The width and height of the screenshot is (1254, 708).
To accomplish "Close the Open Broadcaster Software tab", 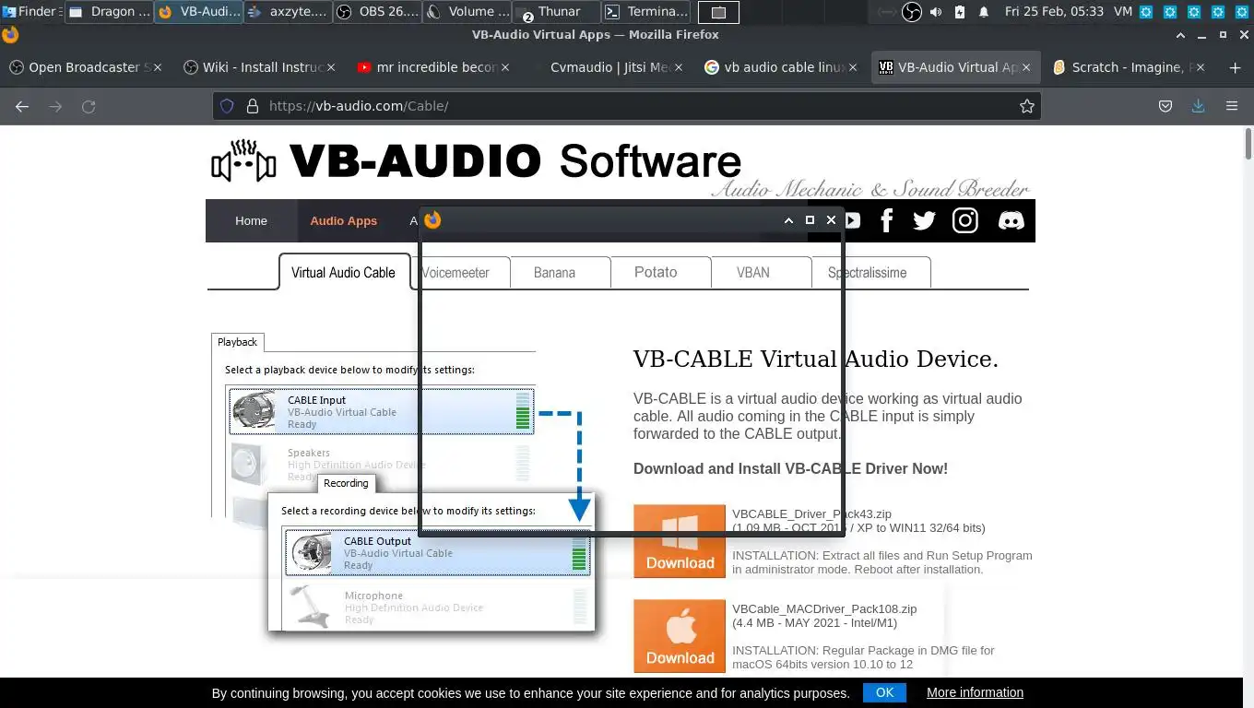I will tap(157, 67).
